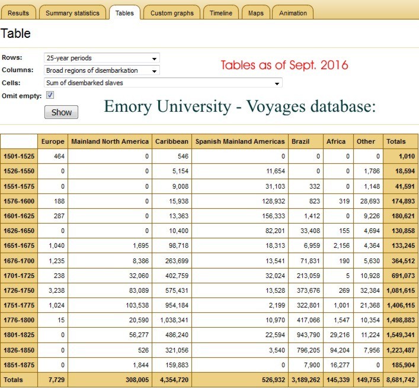Image resolution: width=419 pixels, height=388 pixels.
Task: Go to the Animation tab
Action: [293, 12]
